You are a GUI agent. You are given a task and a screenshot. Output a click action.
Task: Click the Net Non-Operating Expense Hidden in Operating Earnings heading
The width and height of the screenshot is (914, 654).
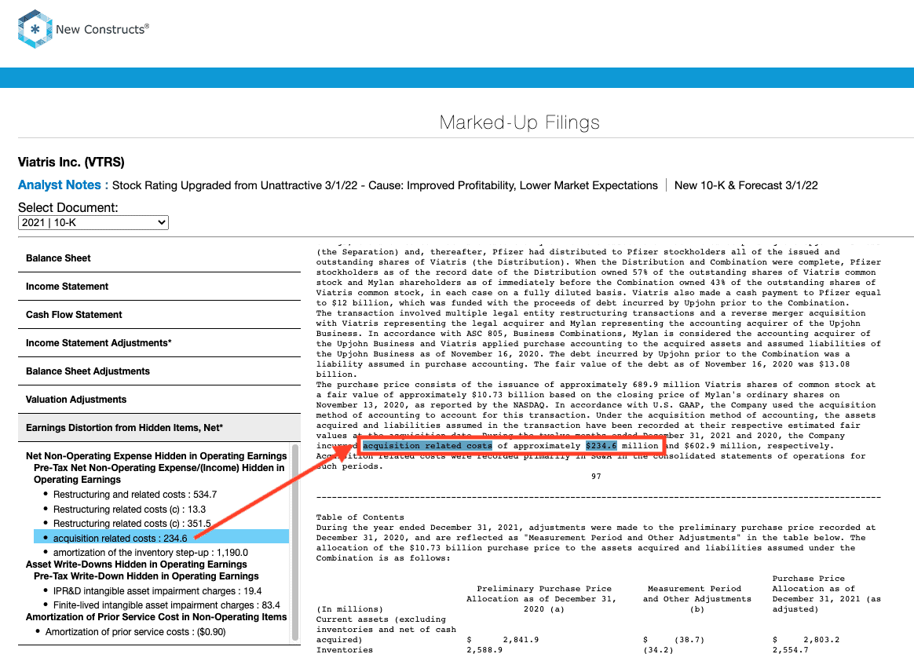(156, 456)
